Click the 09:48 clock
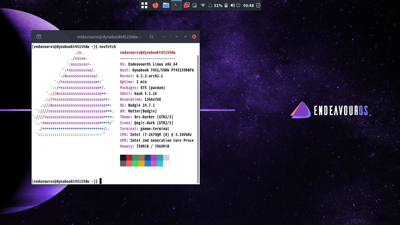Image resolution: width=400 pixels, height=225 pixels. tap(249, 6)
